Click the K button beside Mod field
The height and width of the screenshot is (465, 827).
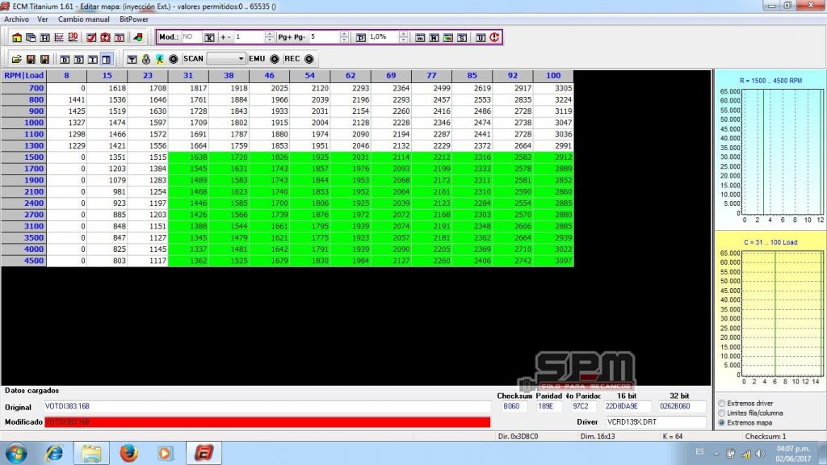[209, 37]
